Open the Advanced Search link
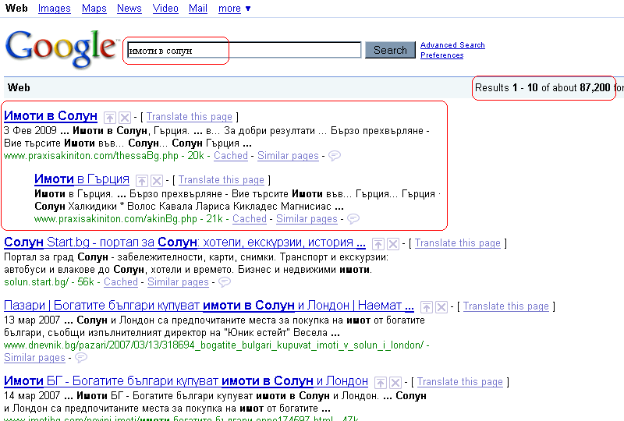624x421 pixels. click(452, 45)
